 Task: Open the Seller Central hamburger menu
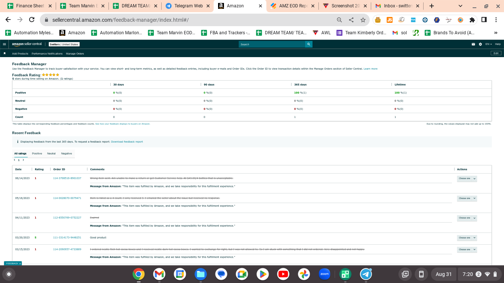4,44
